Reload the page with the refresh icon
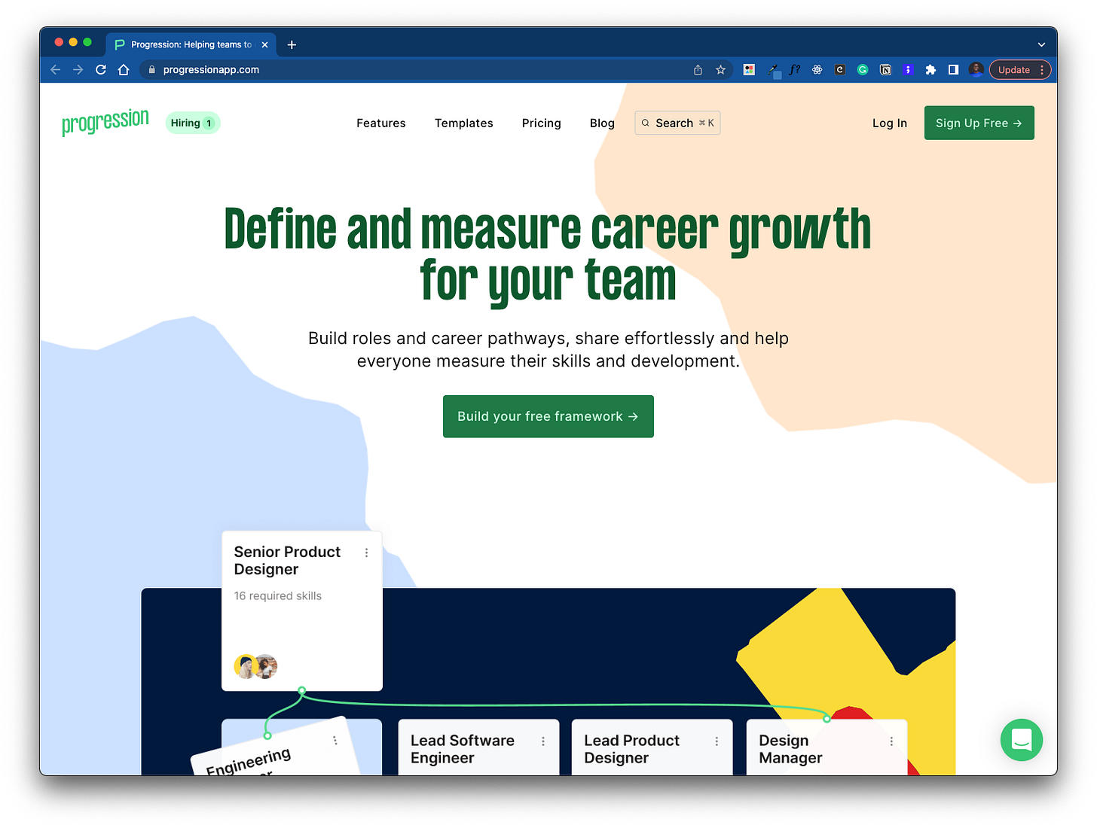Image resolution: width=1097 pixels, height=828 pixels. (101, 69)
